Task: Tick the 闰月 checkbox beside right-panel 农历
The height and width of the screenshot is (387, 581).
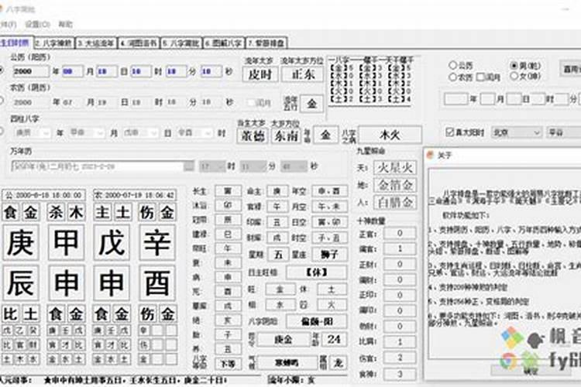Action: [x=480, y=77]
